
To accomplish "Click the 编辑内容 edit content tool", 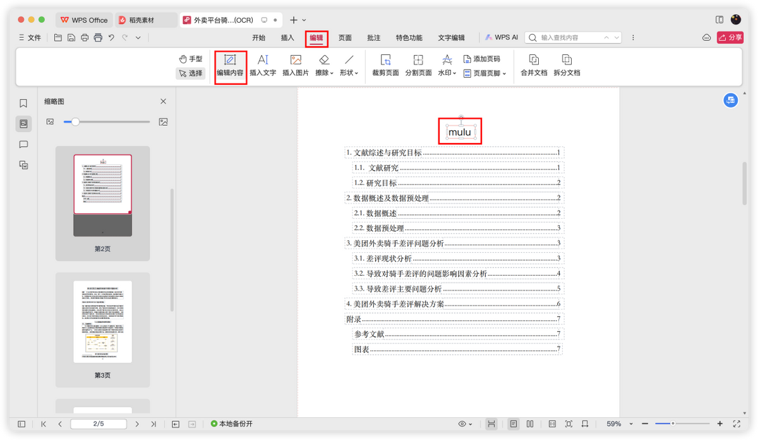I will pyautogui.click(x=230, y=66).
